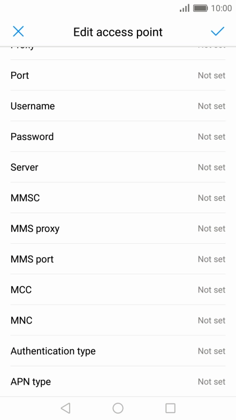This screenshot has width=236, height=420.
Task: Confirm changes with the checkmark icon
Action: point(217,32)
